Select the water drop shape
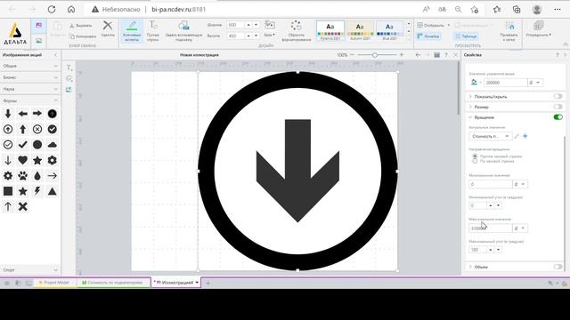Viewport: 570px width, 320px height. (x=37, y=176)
